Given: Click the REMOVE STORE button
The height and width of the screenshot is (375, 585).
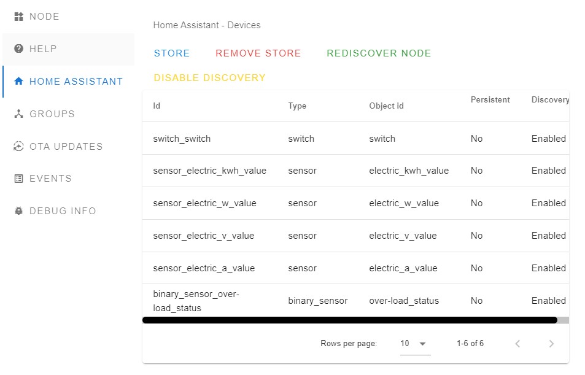Looking at the screenshot, I should 258,53.
